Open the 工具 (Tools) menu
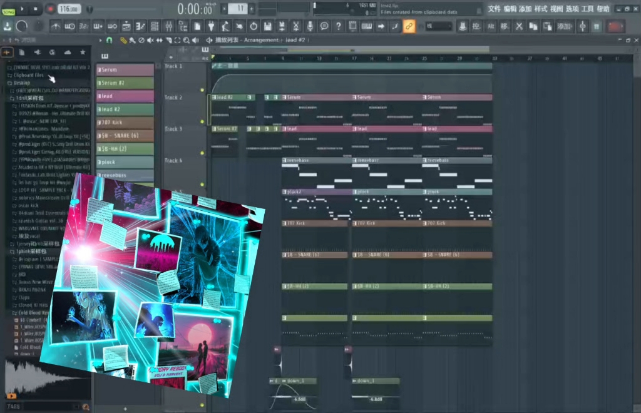Image resolution: width=641 pixels, height=413 pixels. (587, 9)
